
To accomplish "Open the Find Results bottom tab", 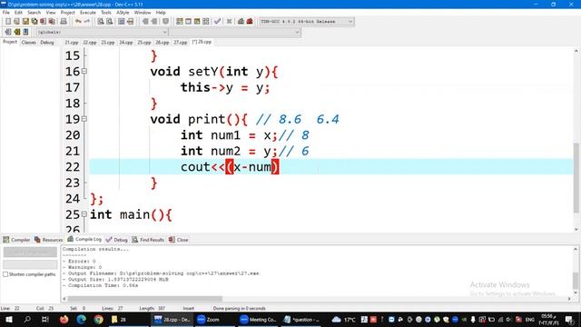I will (x=148, y=240).
